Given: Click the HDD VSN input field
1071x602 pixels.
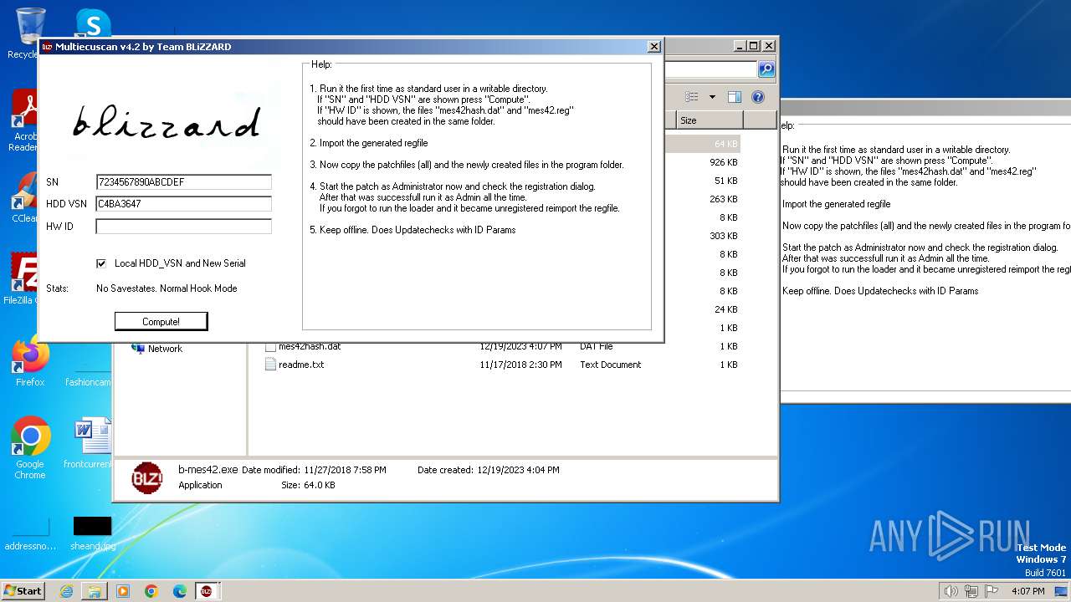Looking at the screenshot, I should point(184,204).
